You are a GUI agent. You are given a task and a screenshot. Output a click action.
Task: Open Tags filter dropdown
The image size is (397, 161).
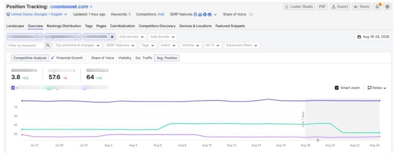pyautogui.click(x=148, y=45)
